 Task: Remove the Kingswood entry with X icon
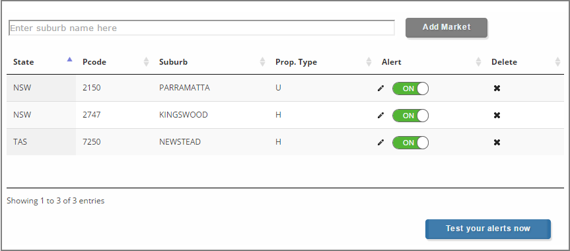[497, 116]
